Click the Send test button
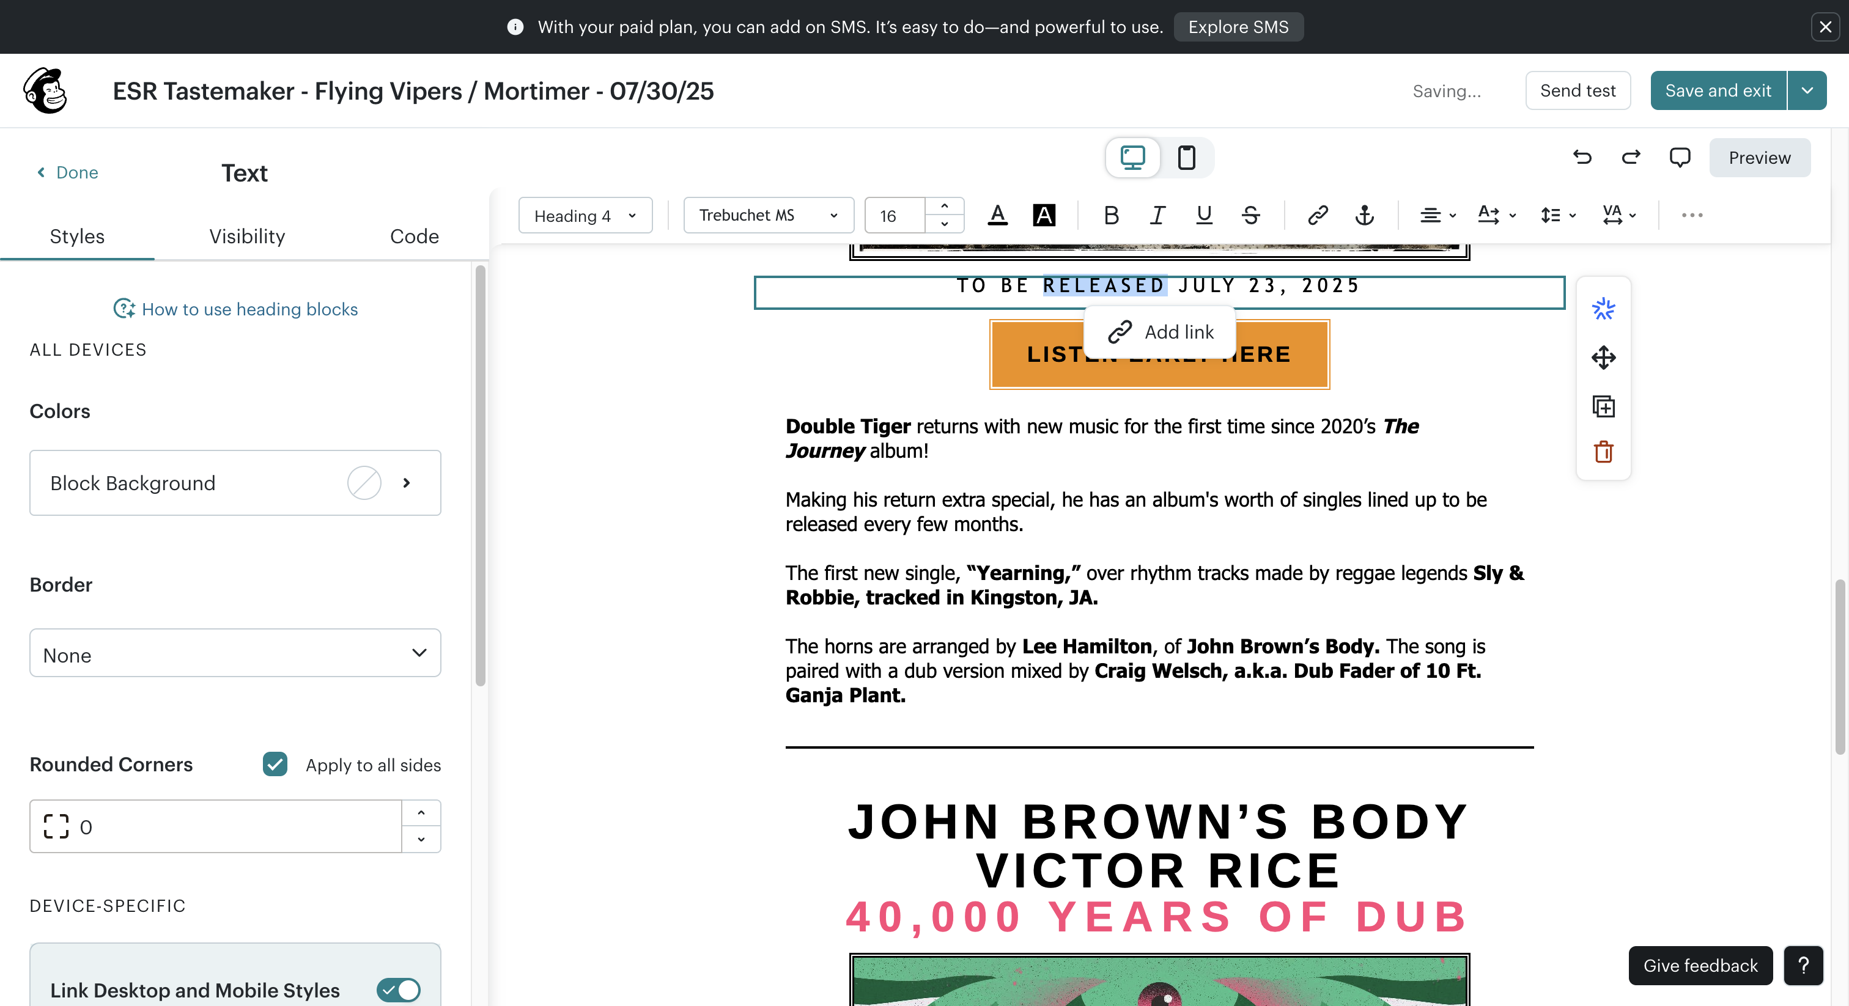 click(1578, 90)
